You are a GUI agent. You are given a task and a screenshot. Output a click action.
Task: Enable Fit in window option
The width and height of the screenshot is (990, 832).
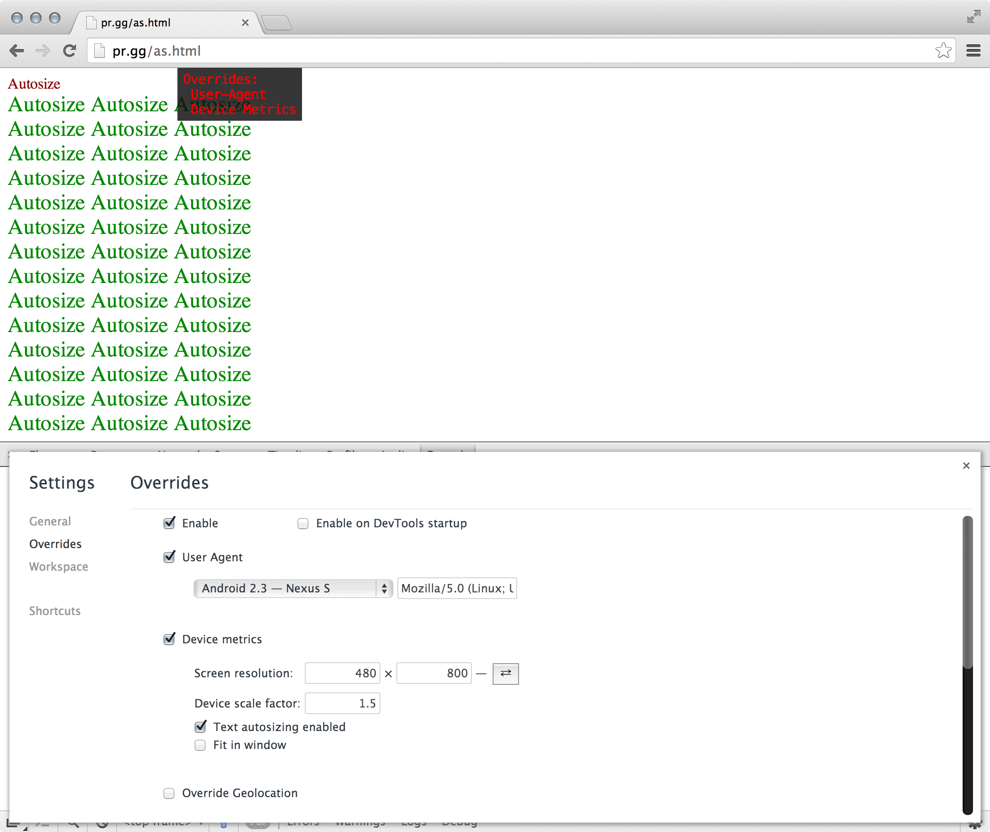(x=201, y=745)
